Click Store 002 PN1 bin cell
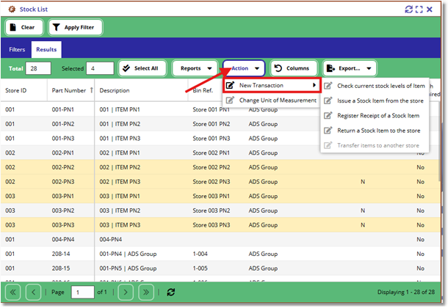The height and width of the screenshot is (308, 448). tap(211, 153)
